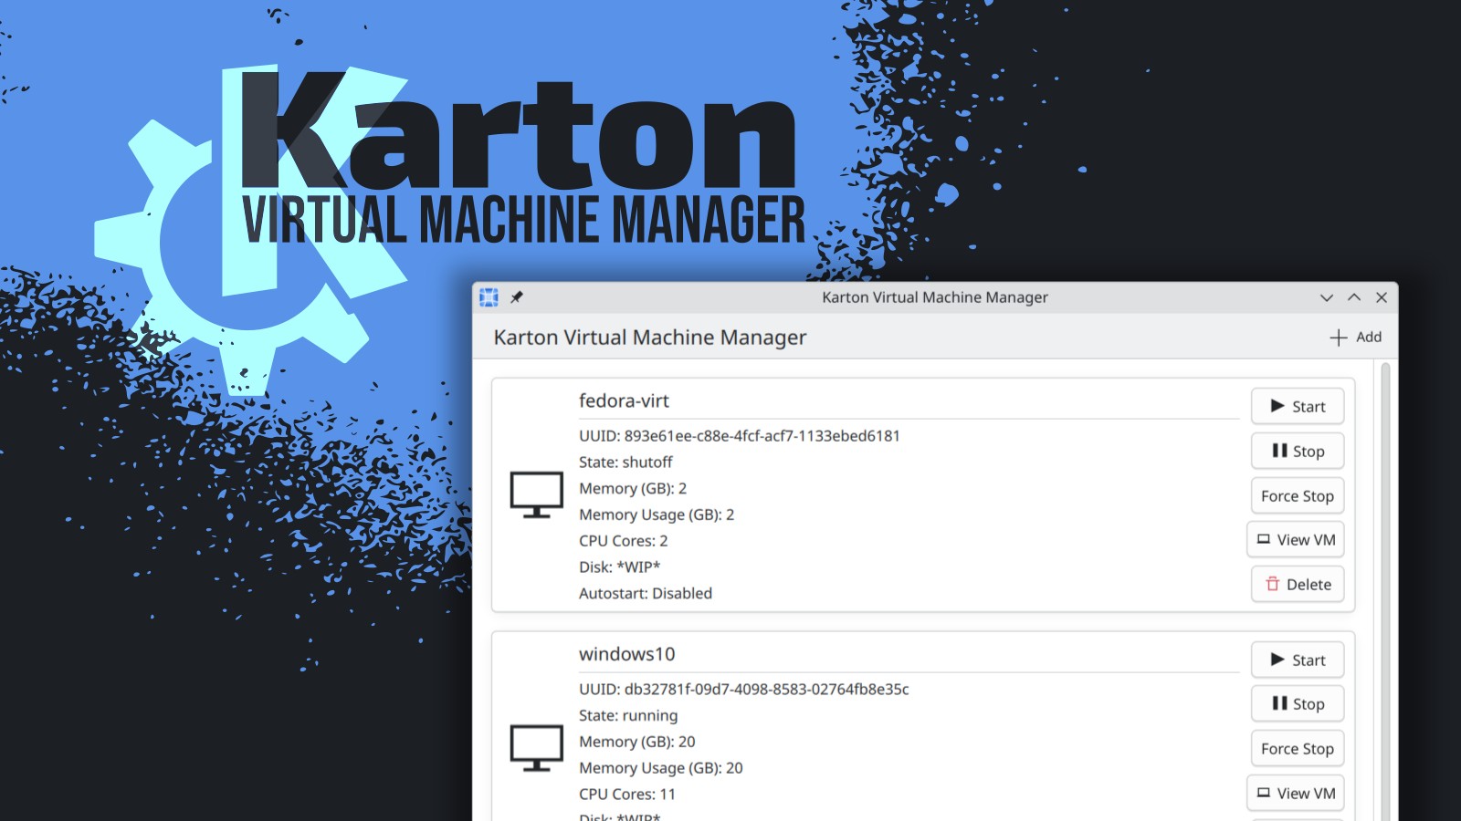Click the monitor icon representing the windows10 VM
This screenshot has height=821, width=1461.
coord(537,747)
